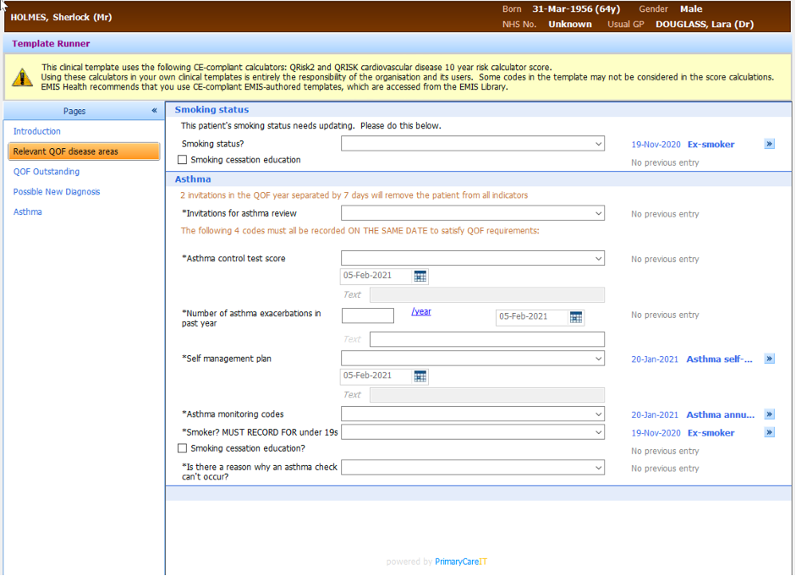Open the calendar picker beside Asthma control test score
The image size is (796, 576).
[420, 276]
